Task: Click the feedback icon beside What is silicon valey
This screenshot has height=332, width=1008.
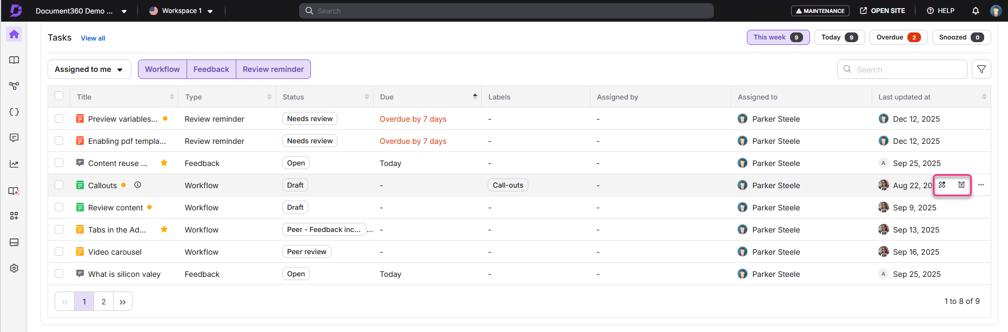Action: point(80,274)
